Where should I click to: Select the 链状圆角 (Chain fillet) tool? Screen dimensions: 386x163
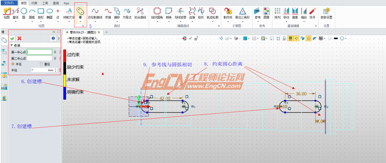pyautogui.click(x=157, y=13)
